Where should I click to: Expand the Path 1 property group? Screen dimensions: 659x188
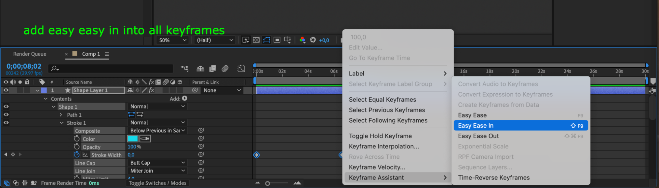point(61,115)
